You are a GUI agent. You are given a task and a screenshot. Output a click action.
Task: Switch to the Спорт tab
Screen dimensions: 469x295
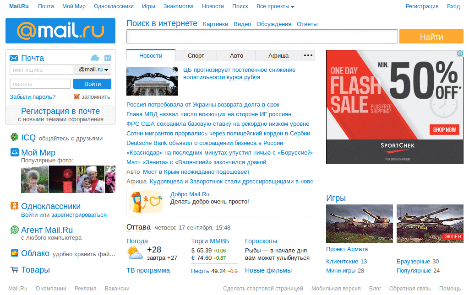click(x=196, y=55)
